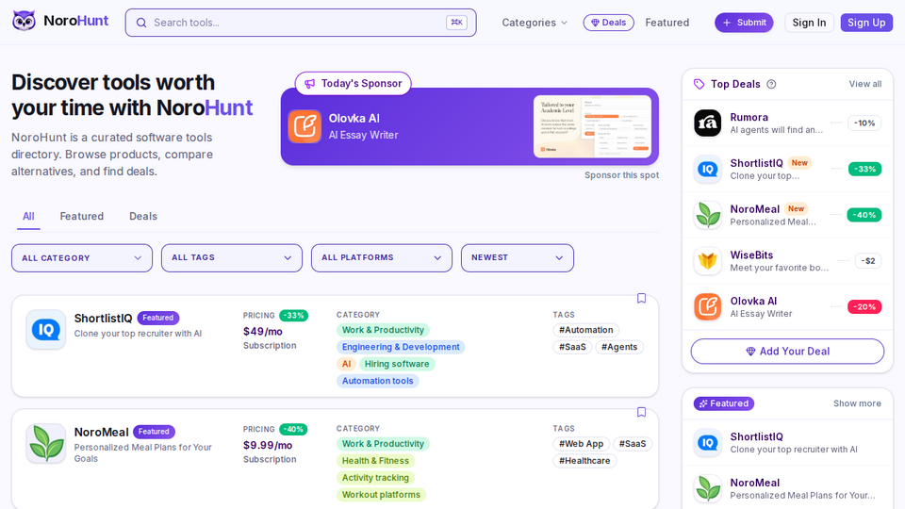The width and height of the screenshot is (905, 509).
Task: Click the -10% badge in Rumora deal row
Action: [864, 123]
